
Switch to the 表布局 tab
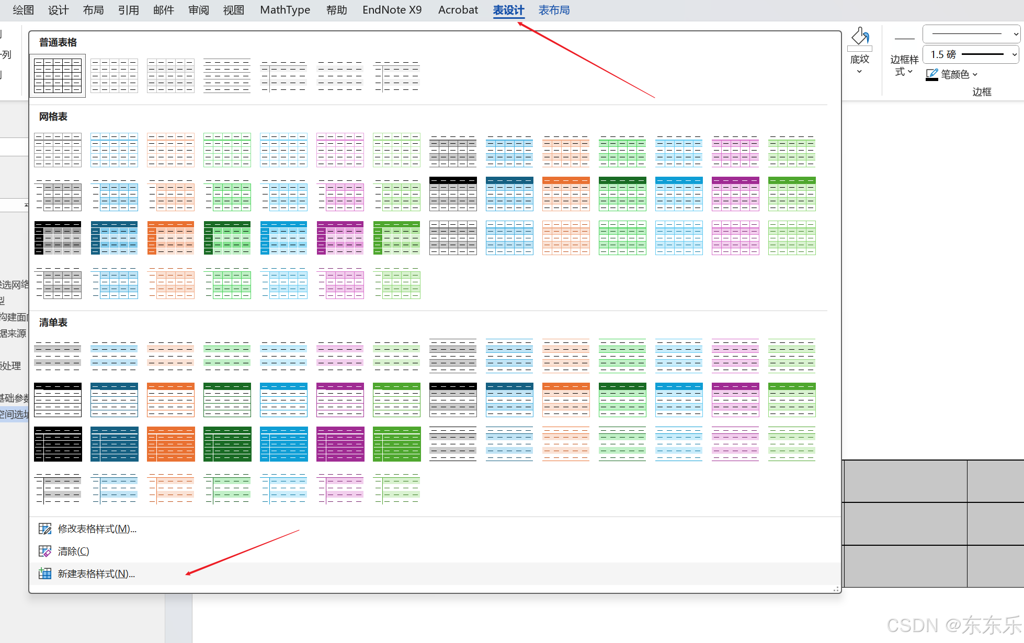coord(554,10)
